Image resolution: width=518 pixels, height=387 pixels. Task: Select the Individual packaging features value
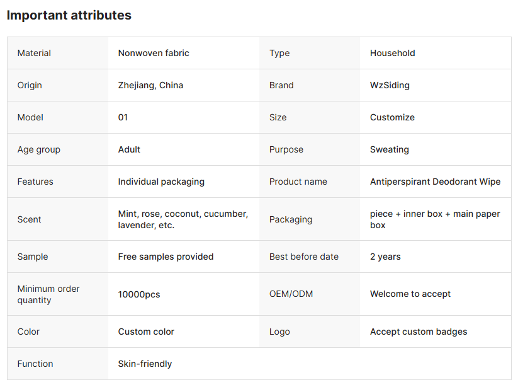[161, 182]
